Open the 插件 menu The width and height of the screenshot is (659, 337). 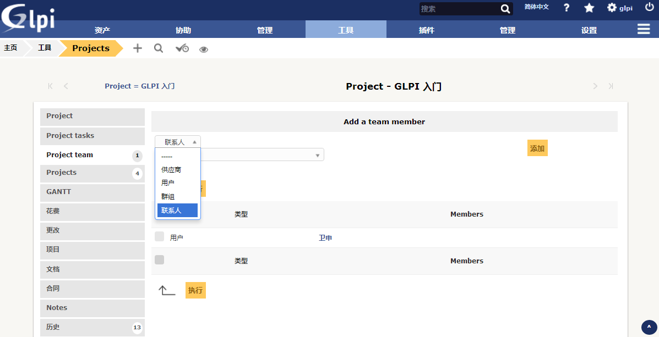(427, 30)
